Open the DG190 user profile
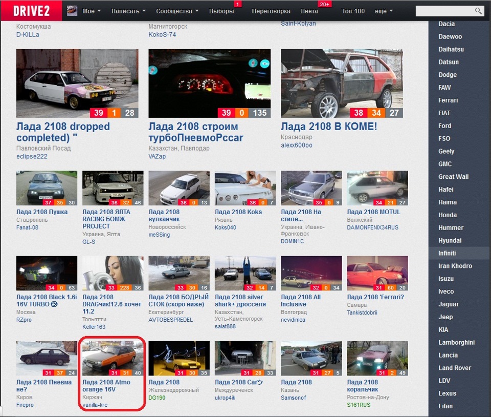491x417 pixels. 157,398
